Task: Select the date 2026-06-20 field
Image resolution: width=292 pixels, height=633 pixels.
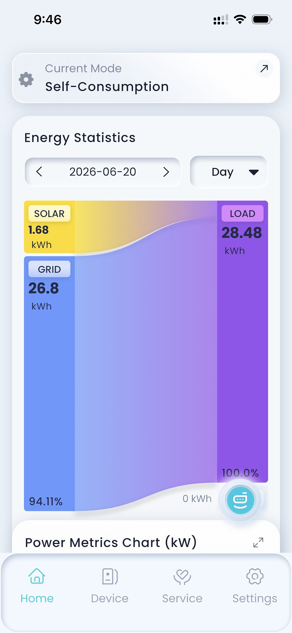Action: [103, 172]
